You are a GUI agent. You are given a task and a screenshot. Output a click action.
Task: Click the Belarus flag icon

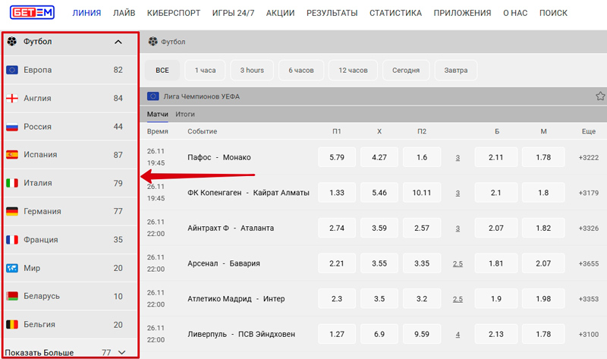[x=12, y=296]
